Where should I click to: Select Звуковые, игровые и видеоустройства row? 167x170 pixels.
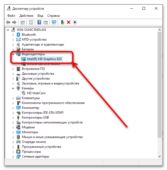click(x=51, y=83)
